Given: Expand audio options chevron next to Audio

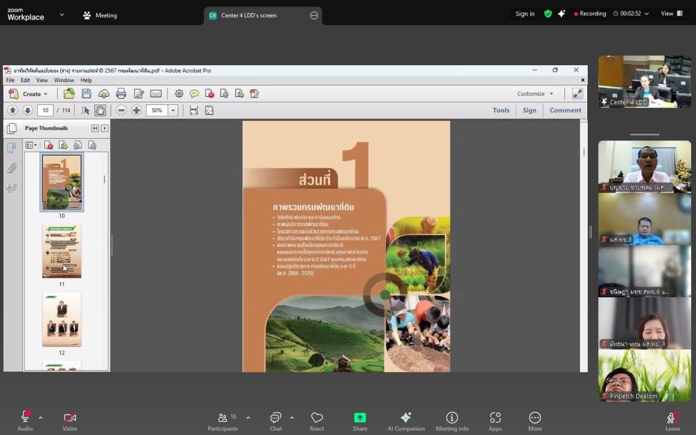Looking at the screenshot, I should pyautogui.click(x=40, y=418).
